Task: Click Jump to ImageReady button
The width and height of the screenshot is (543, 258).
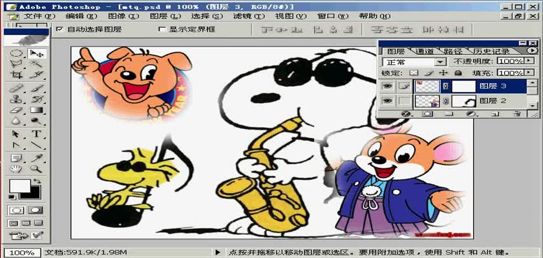Action: click(27, 235)
